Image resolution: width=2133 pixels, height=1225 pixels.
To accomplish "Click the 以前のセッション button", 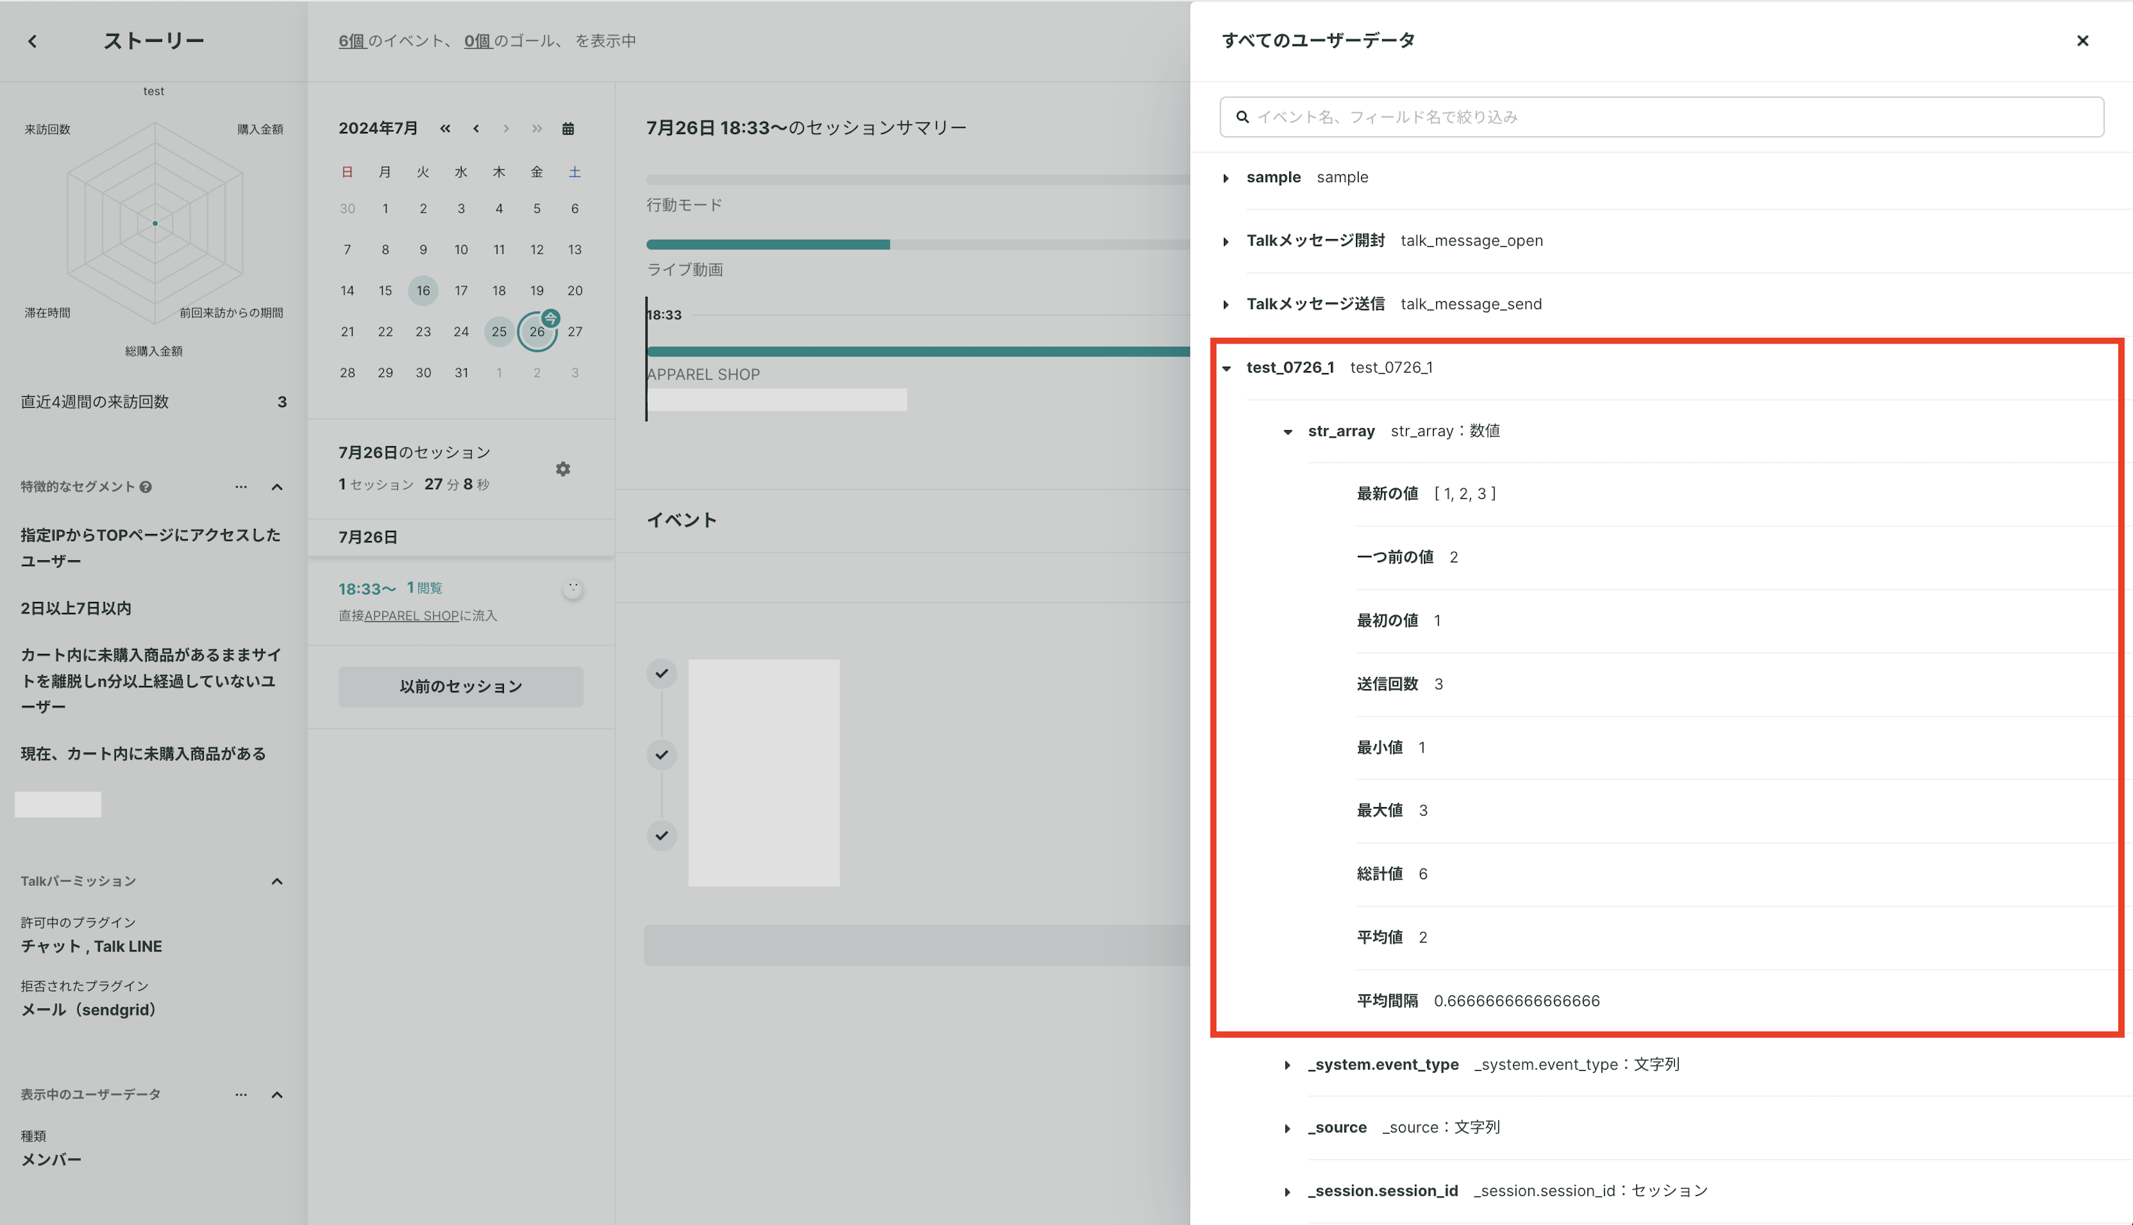I will click(460, 687).
